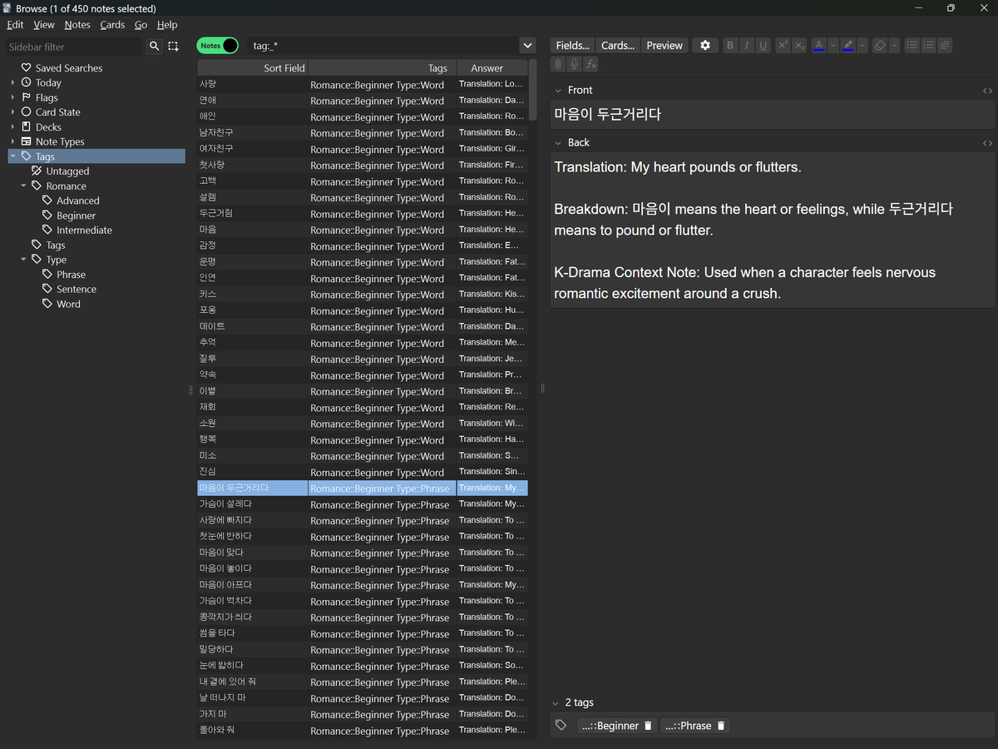Remove the Beginner tag via its trash icon

(649, 726)
